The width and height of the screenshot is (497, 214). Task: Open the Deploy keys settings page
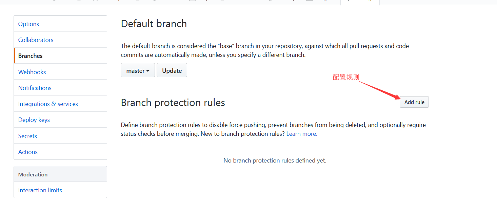(x=34, y=120)
